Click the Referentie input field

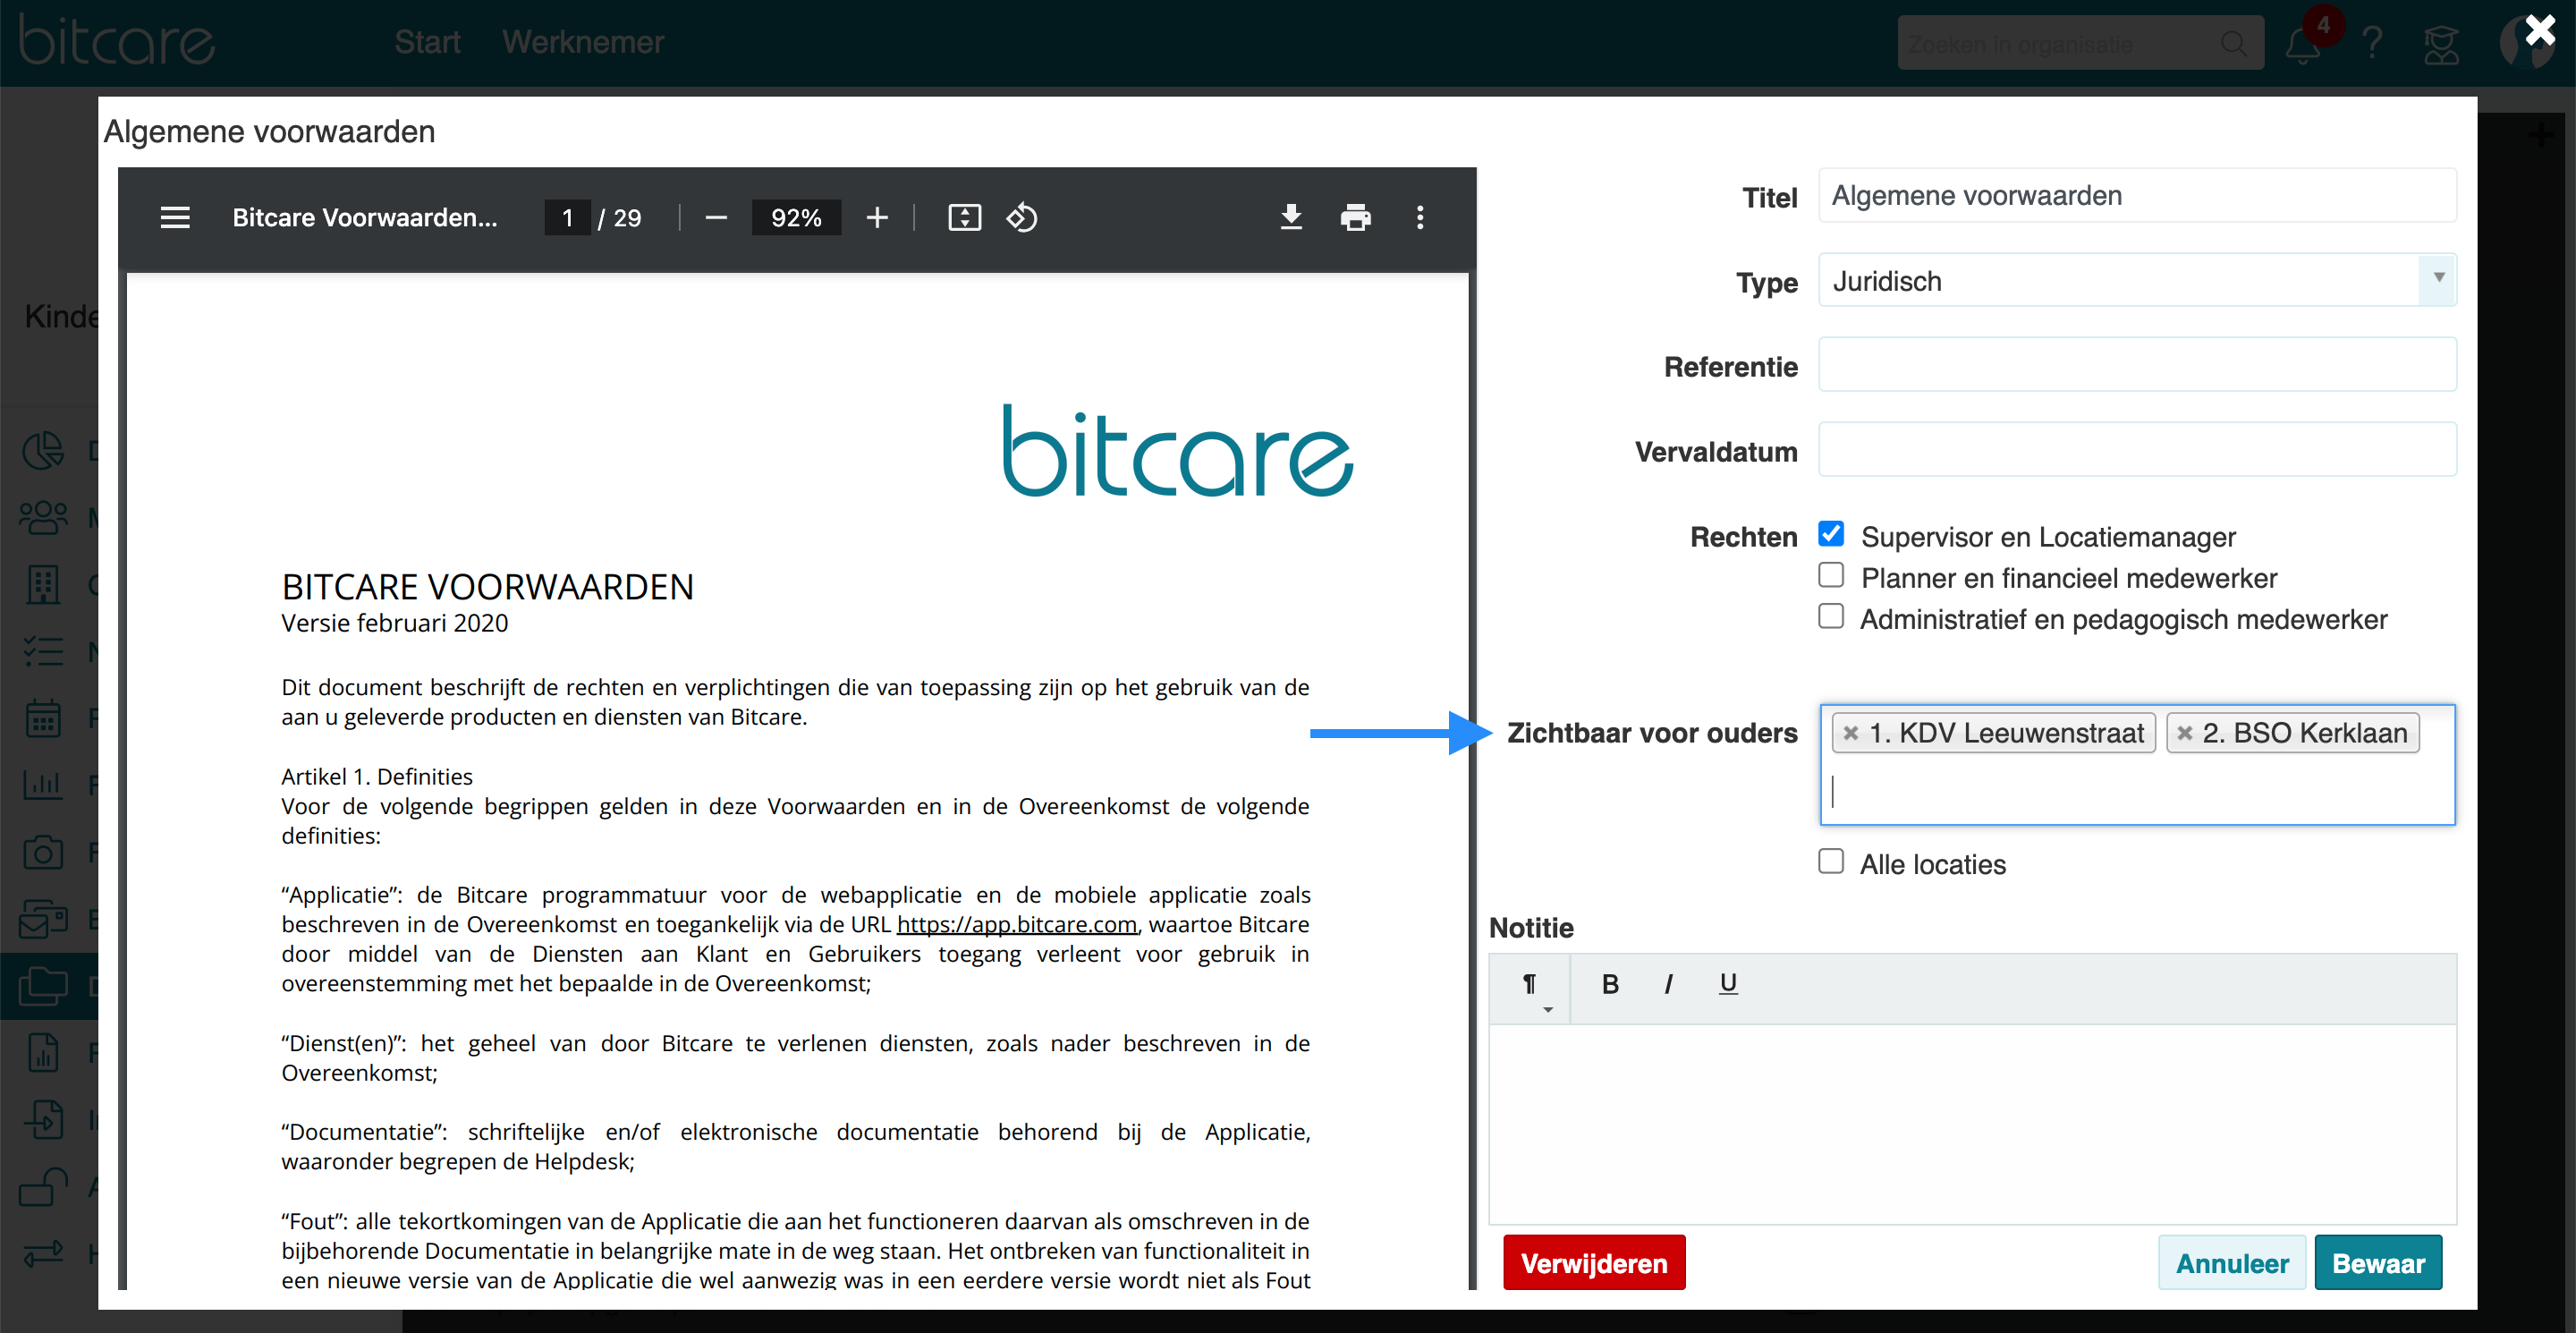coord(2137,365)
